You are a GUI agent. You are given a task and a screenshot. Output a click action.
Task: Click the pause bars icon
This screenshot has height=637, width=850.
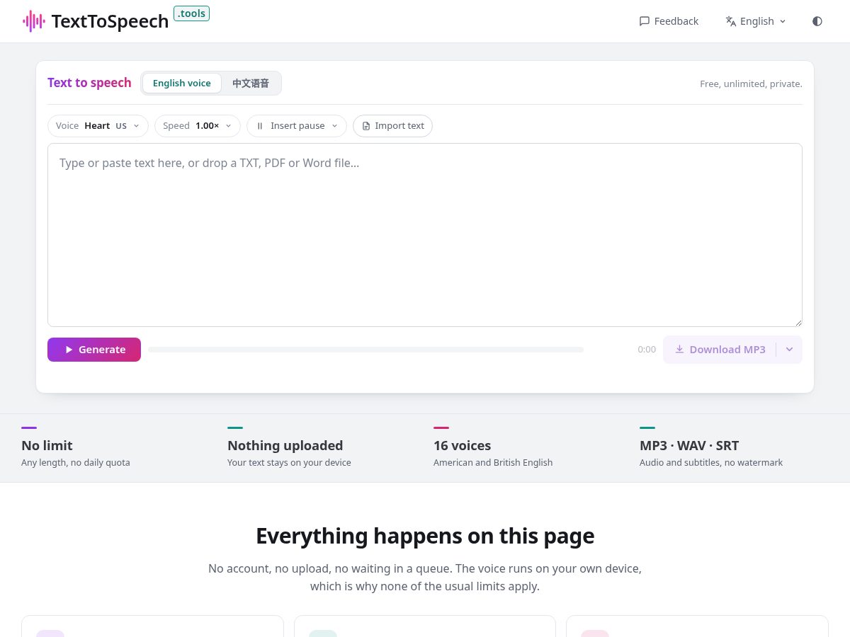[260, 126]
